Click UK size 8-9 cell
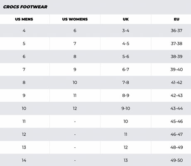This screenshot has height=166, width=191. coord(126,95)
